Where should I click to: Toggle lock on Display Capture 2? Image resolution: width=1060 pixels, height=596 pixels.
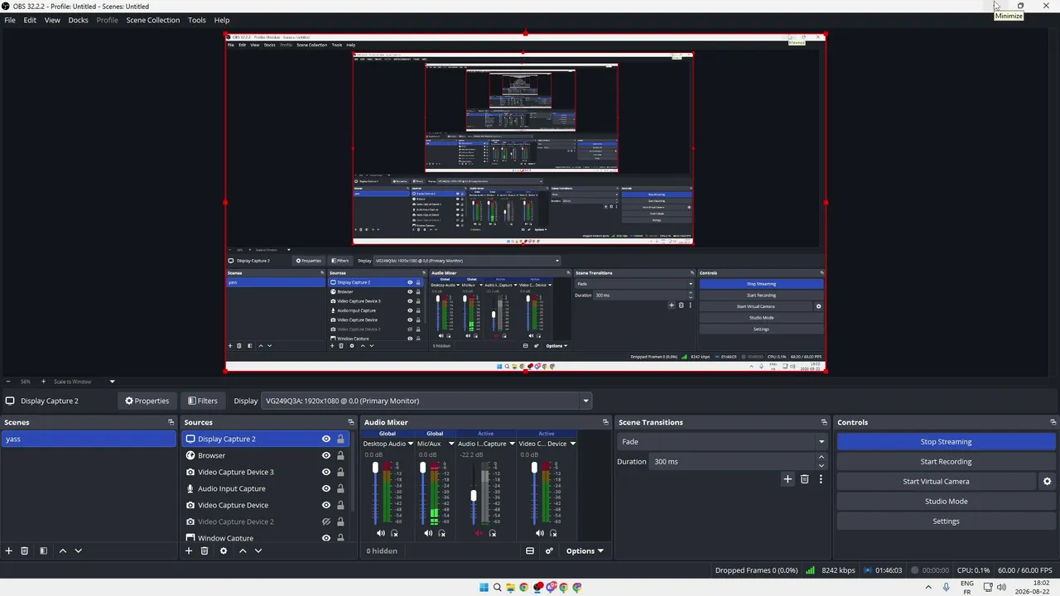point(340,439)
